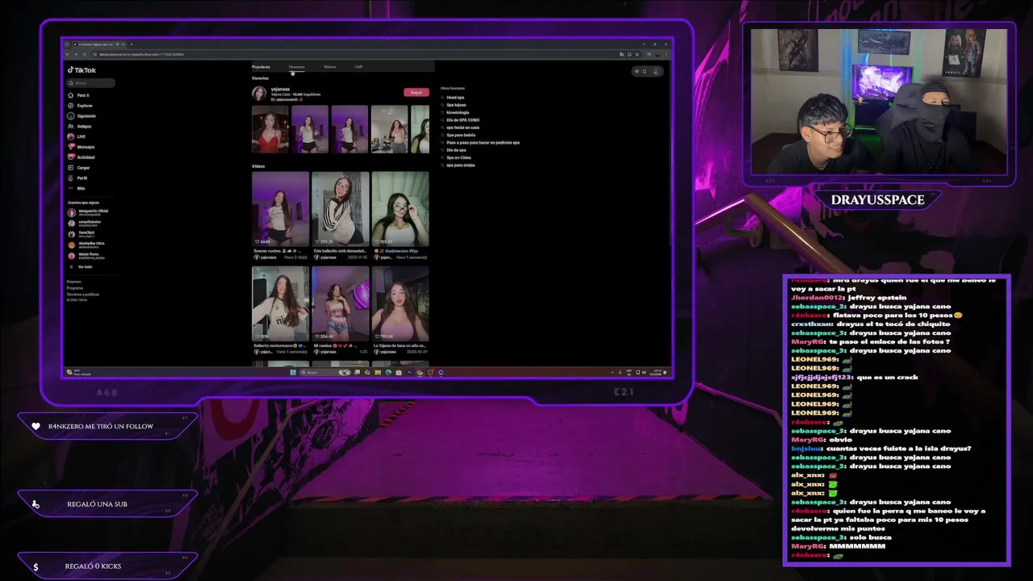This screenshot has height=581, width=1033.
Task: Open the taskbar weather widget
Action: pyautogui.click(x=81, y=372)
